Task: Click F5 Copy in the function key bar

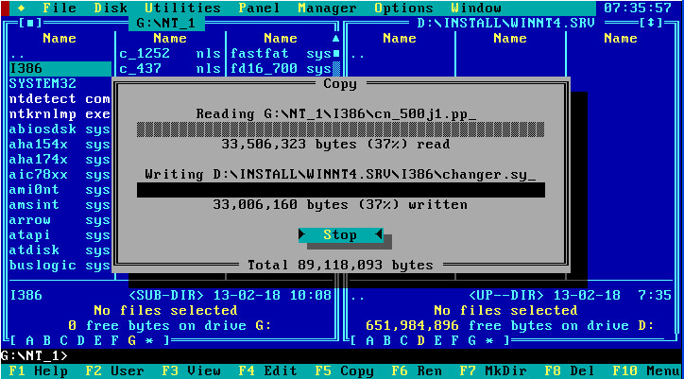Action: pyautogui.click(x=345, y=371)
